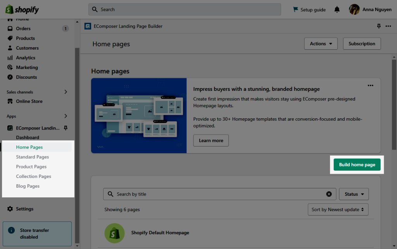Click the Subscription button

[362, 43]
